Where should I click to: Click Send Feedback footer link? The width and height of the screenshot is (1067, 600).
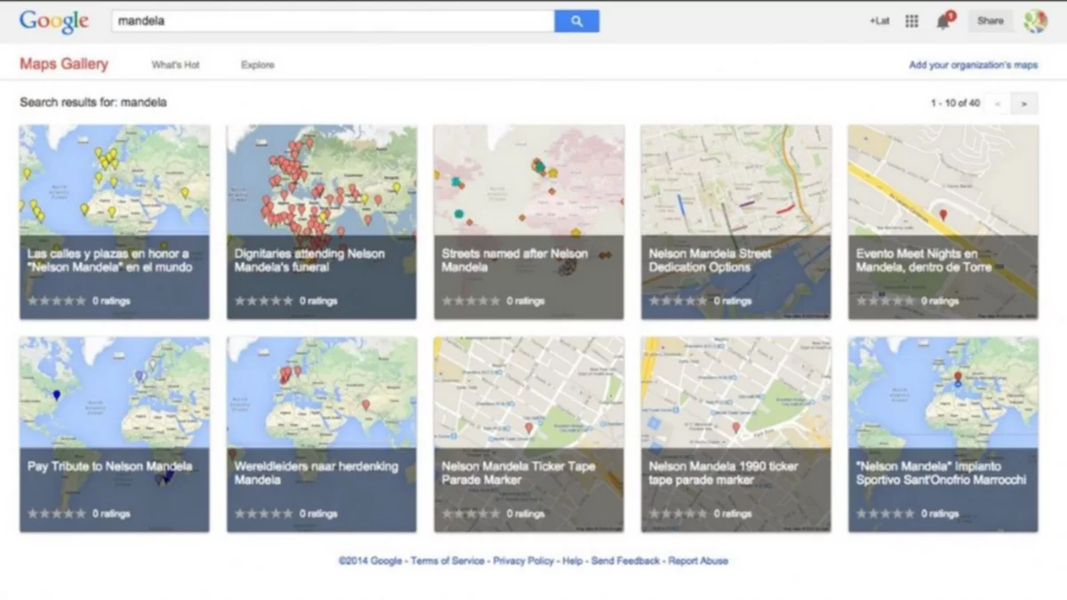tap(626, 561)
